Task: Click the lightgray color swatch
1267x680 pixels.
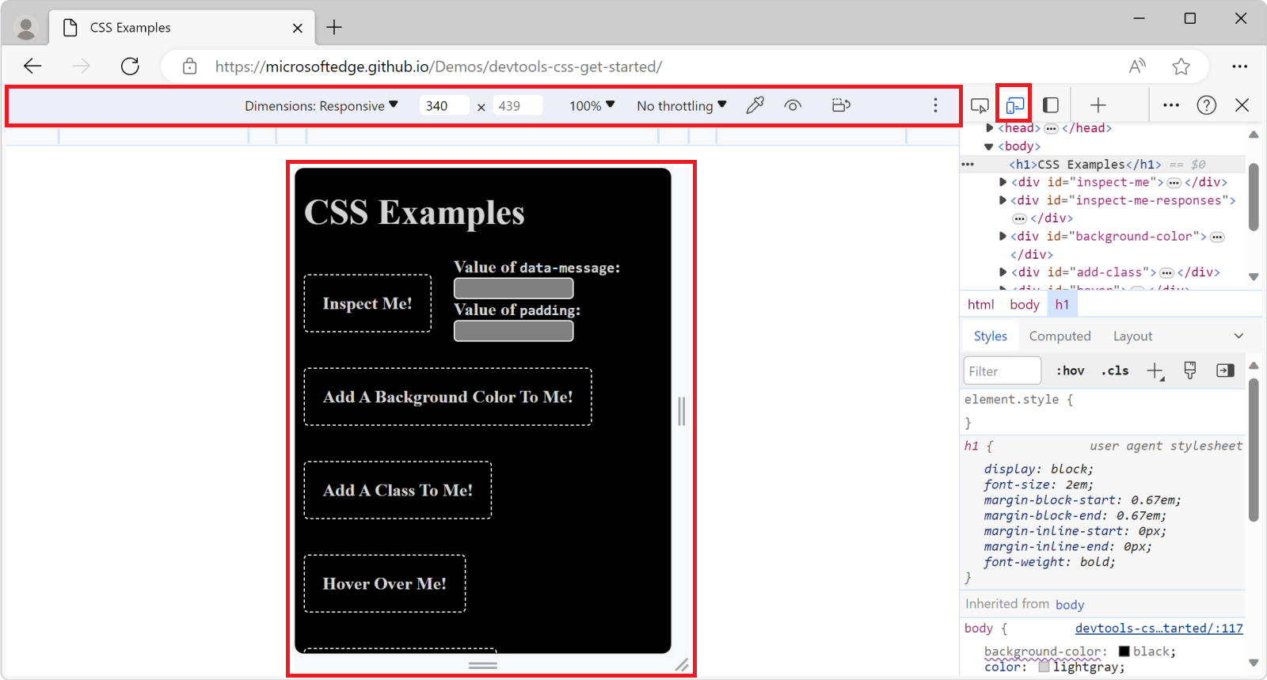Action: pyautogui.click(x=1044, y=667)
